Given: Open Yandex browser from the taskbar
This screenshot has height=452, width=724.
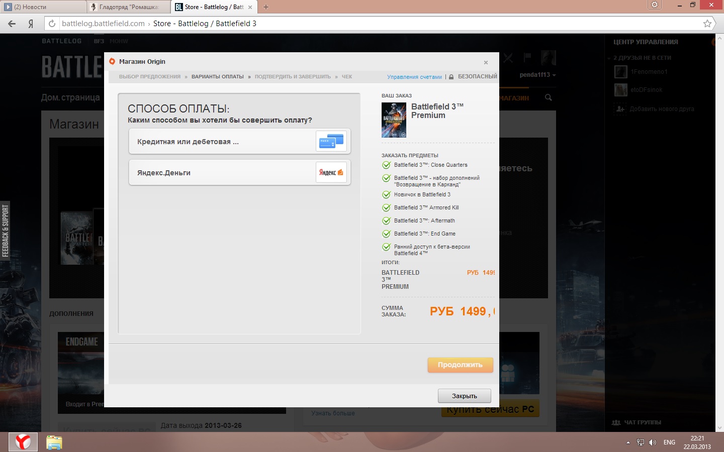Looking at the screenshot, I should pos(23,442).
